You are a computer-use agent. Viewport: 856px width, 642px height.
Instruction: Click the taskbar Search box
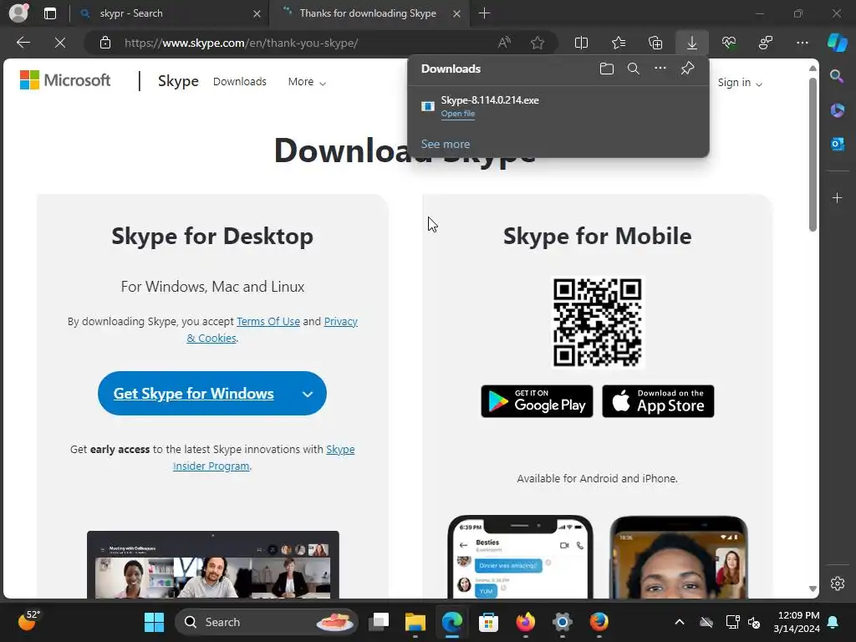(266, 622)
